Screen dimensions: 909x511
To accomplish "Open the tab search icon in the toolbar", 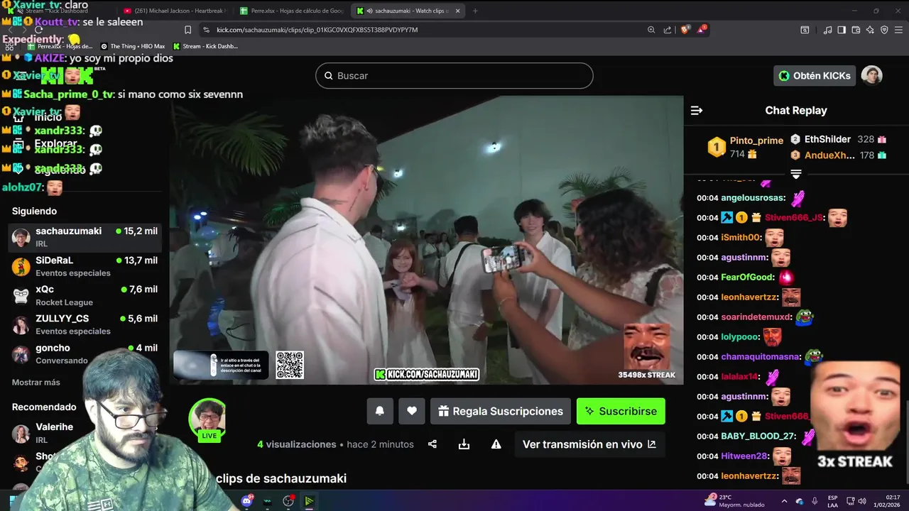I will [x=805, y=30].
